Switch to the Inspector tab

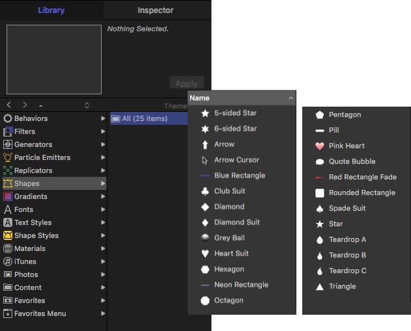tap(156, 10)
